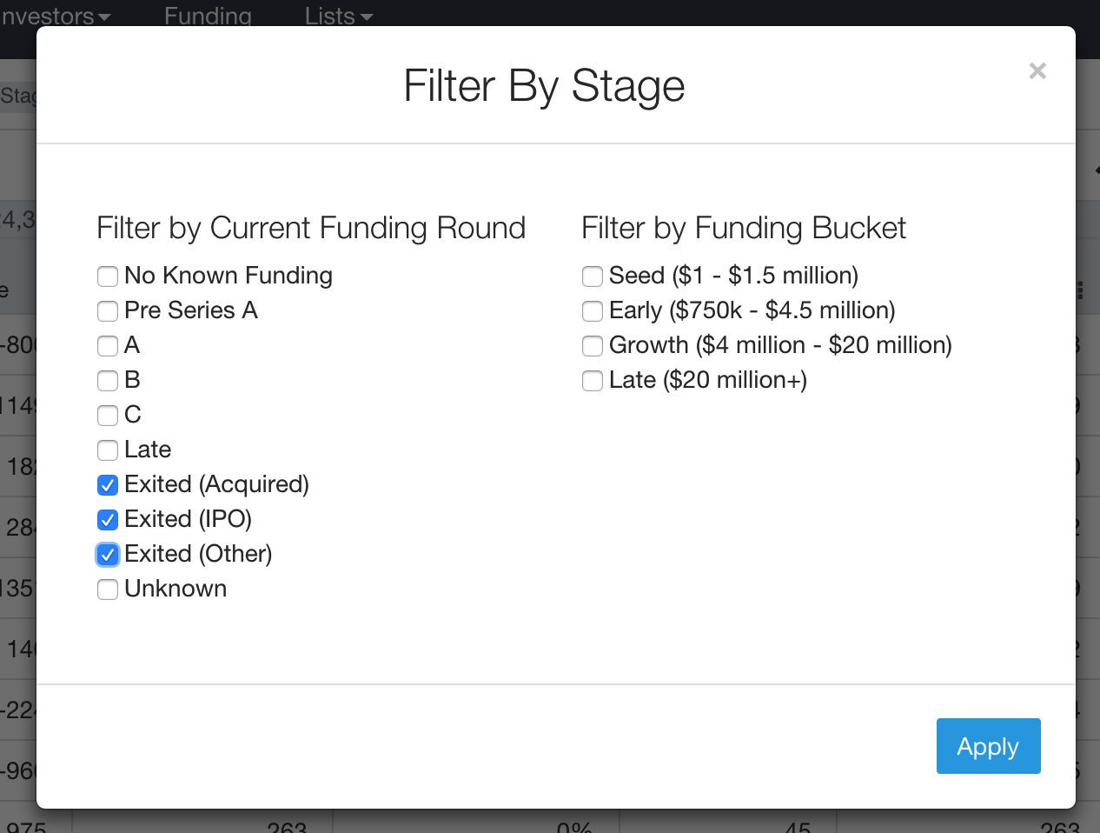Image resolution: width=1100 pixels, height=833 pixels.
Task: Disable the Exited (Other) filter
Action: [108, 555]
